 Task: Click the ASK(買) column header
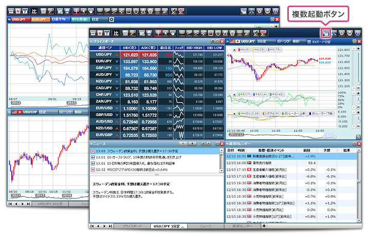click(x=149, y=48)
